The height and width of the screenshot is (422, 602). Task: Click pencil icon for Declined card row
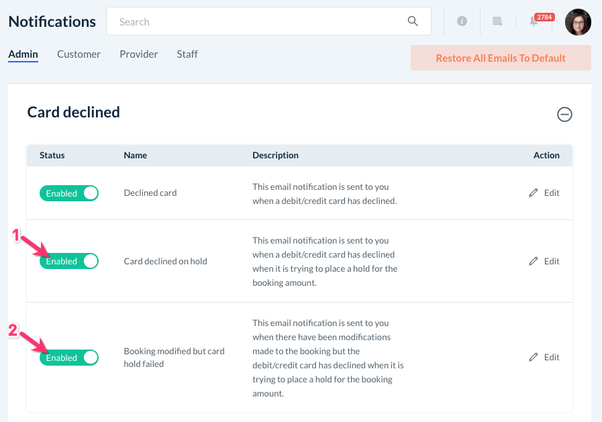534,193
